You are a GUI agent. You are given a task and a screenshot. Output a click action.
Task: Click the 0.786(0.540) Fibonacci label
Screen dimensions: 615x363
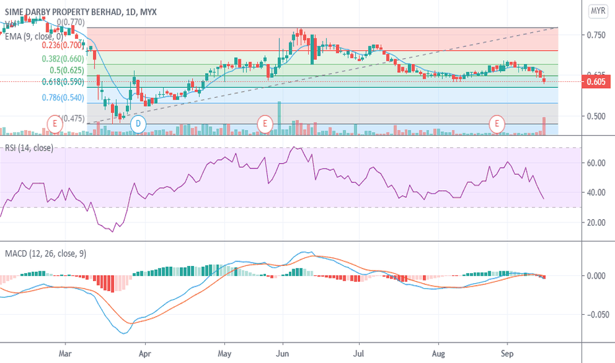tap(63, 97)
